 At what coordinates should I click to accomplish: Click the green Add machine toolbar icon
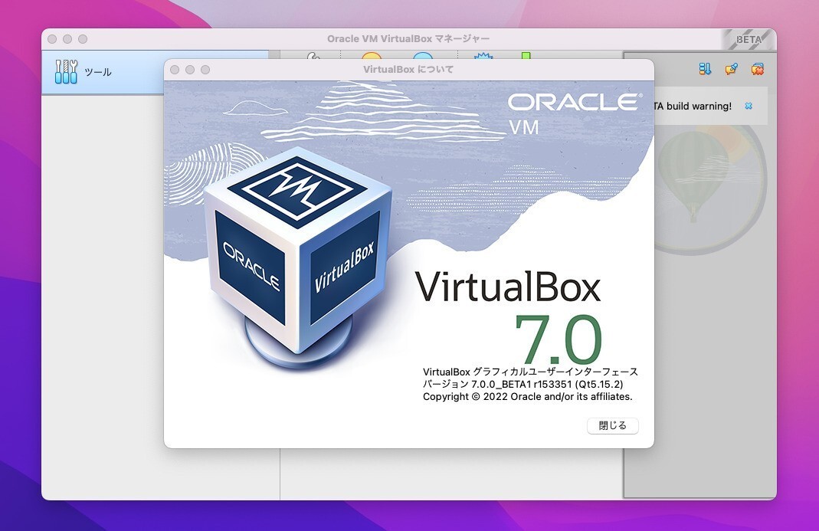(x=529, y=56)
